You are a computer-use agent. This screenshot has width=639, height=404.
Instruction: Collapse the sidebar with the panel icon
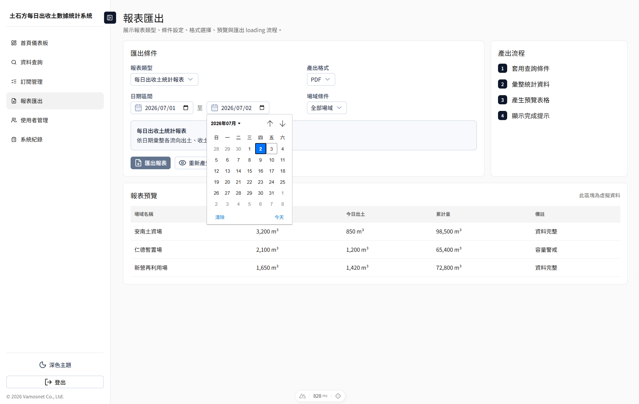coord(110,18)
